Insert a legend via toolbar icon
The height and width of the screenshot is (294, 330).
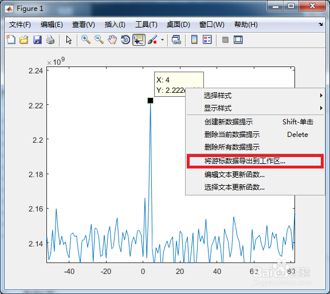point(207,40)
